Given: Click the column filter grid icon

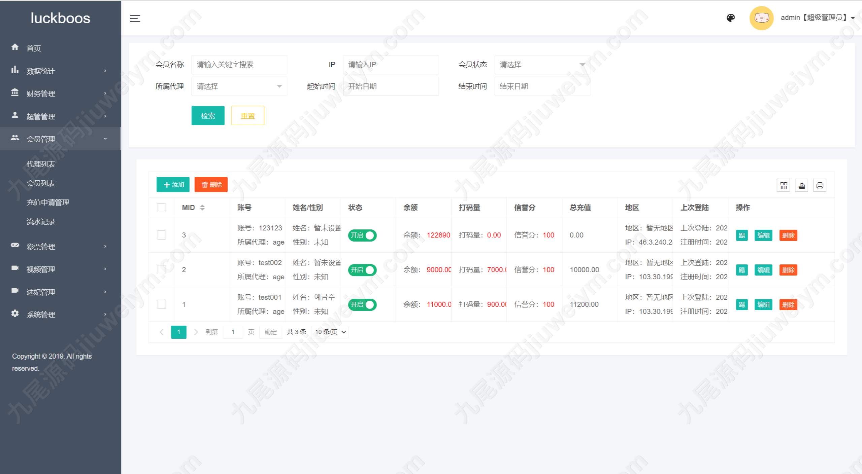Looking at the screenshot, I should [x=784, y=185].
